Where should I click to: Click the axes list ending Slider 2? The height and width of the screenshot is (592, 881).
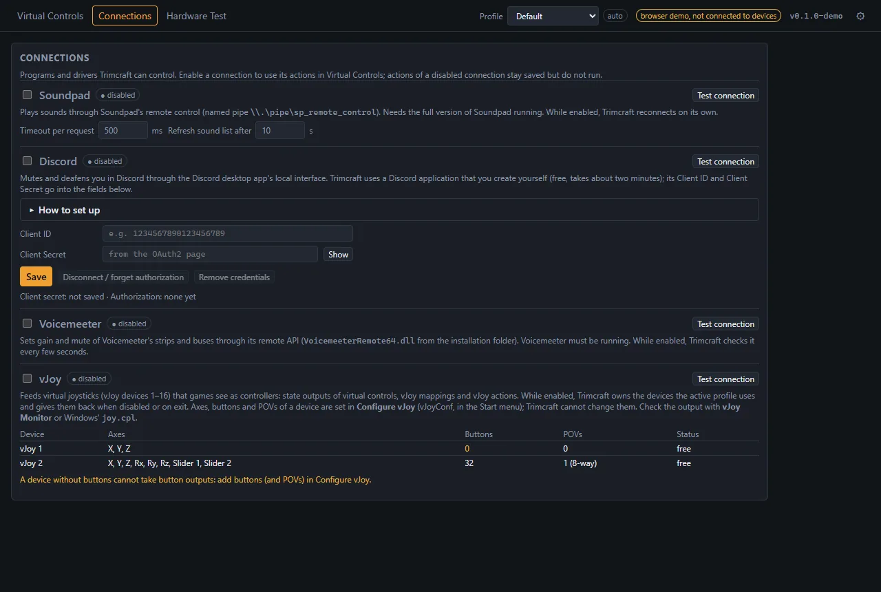tap(169, 463)
